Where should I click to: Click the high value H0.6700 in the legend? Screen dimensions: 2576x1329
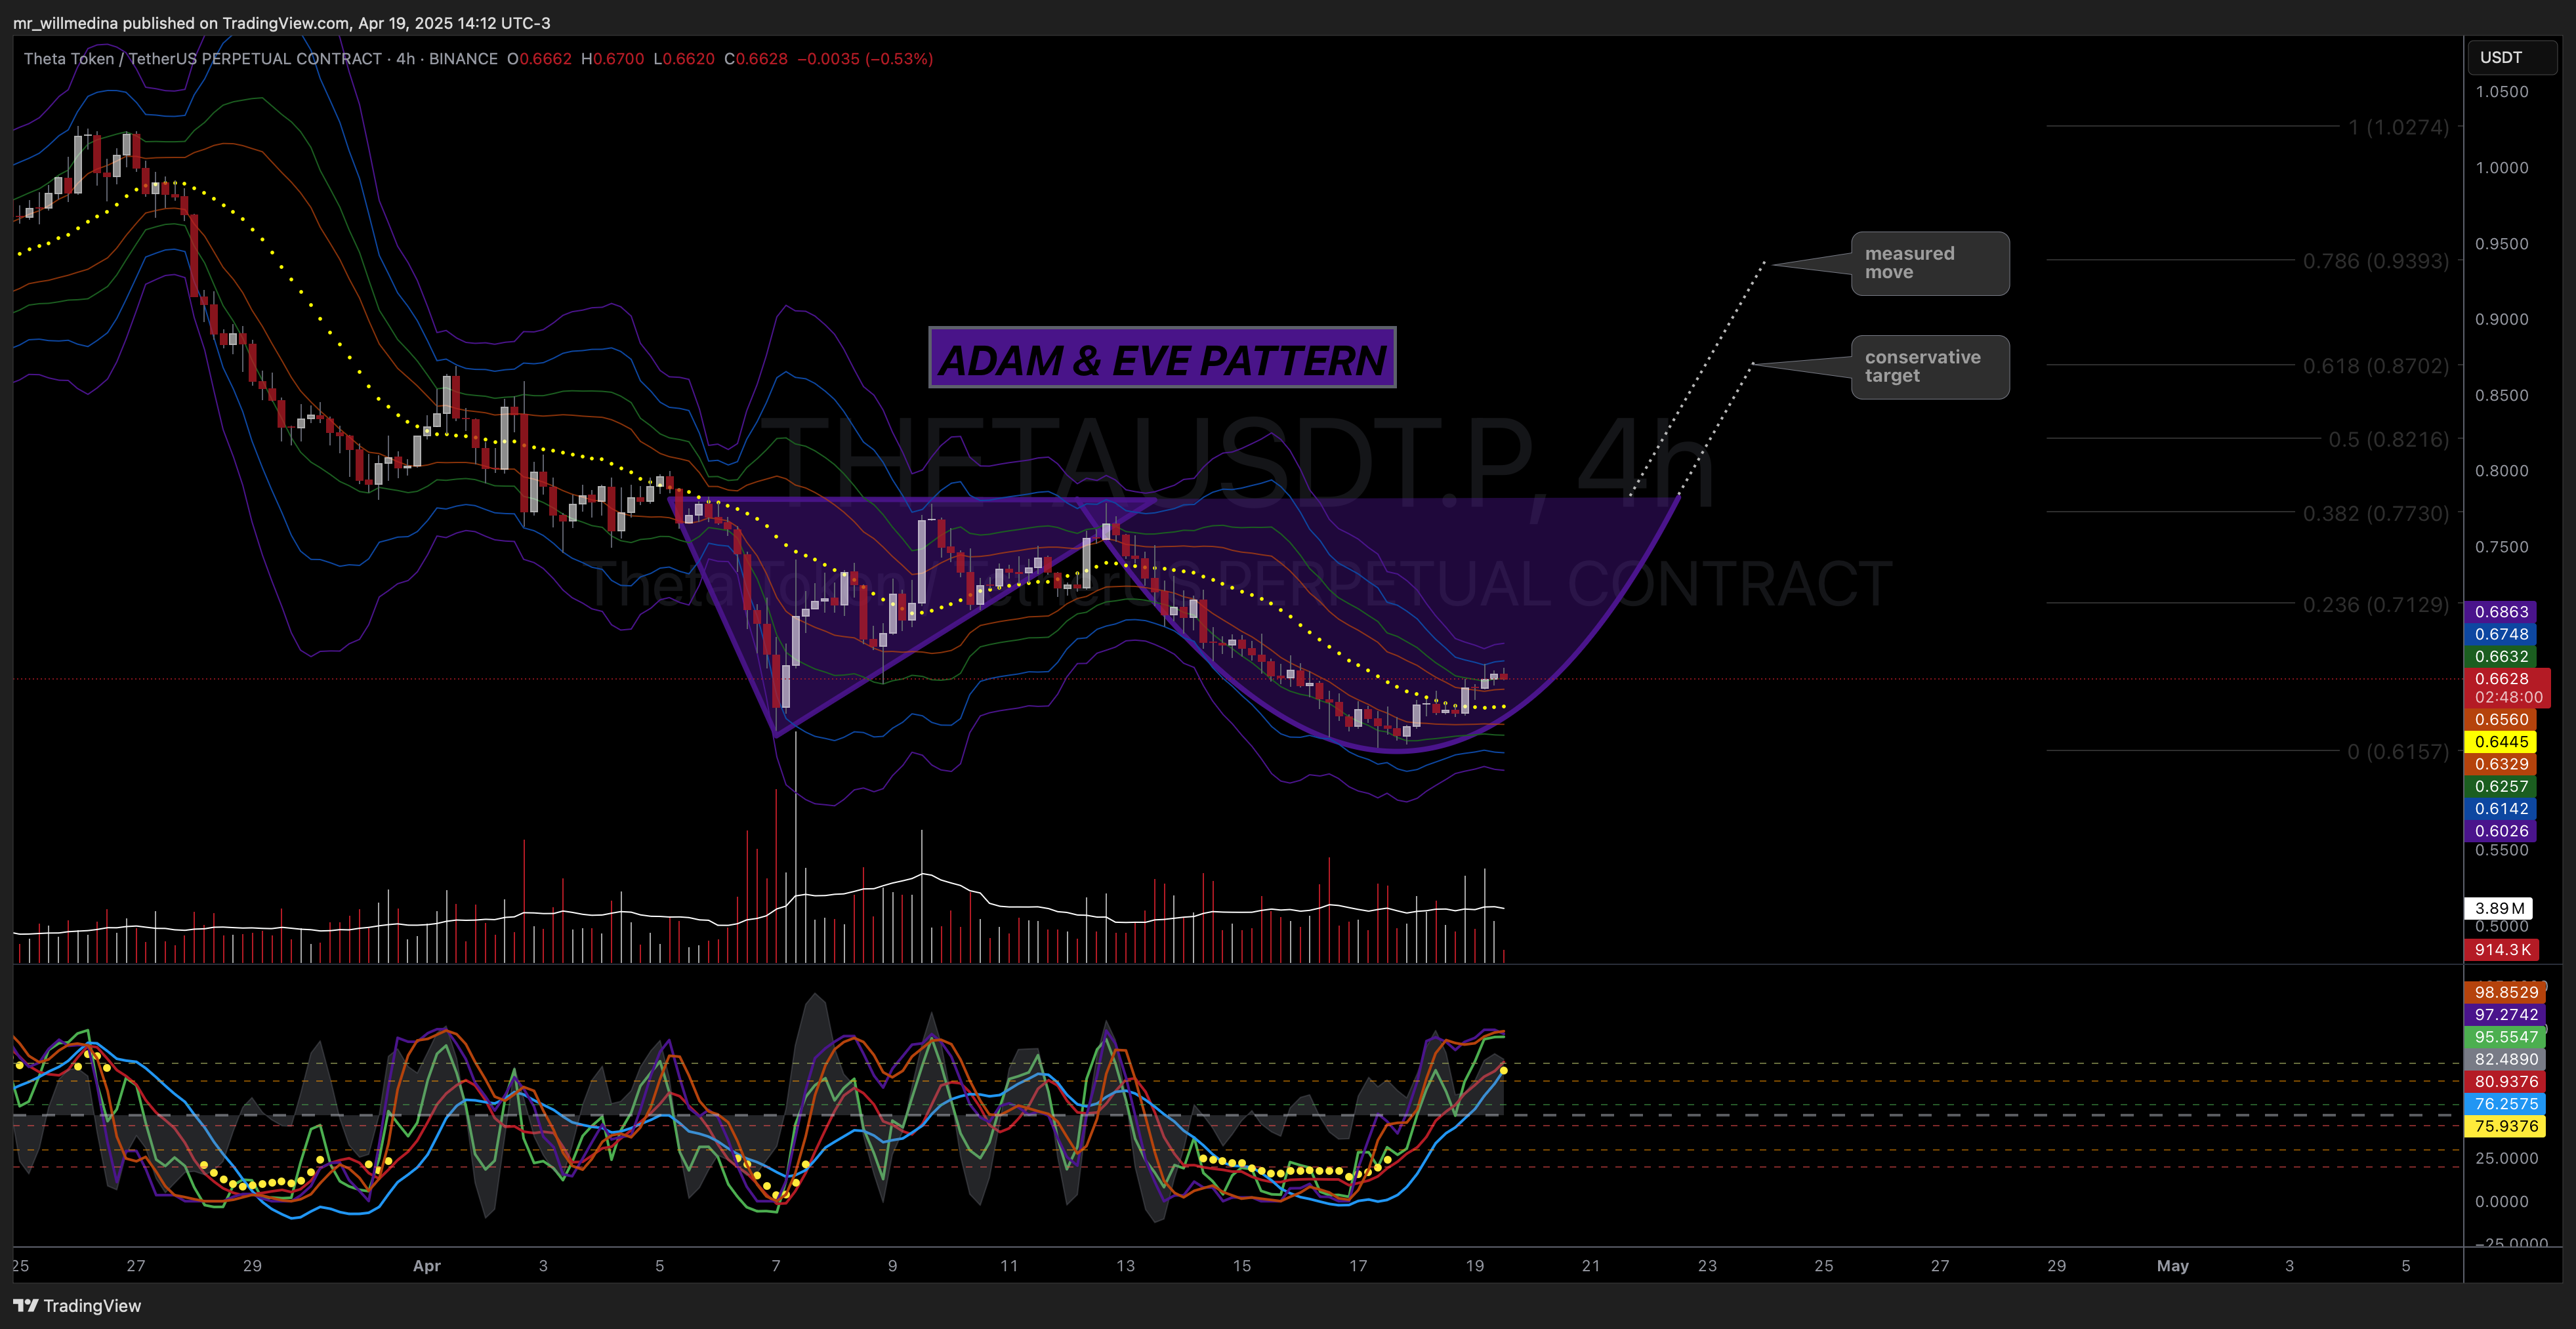pos(612,59)
